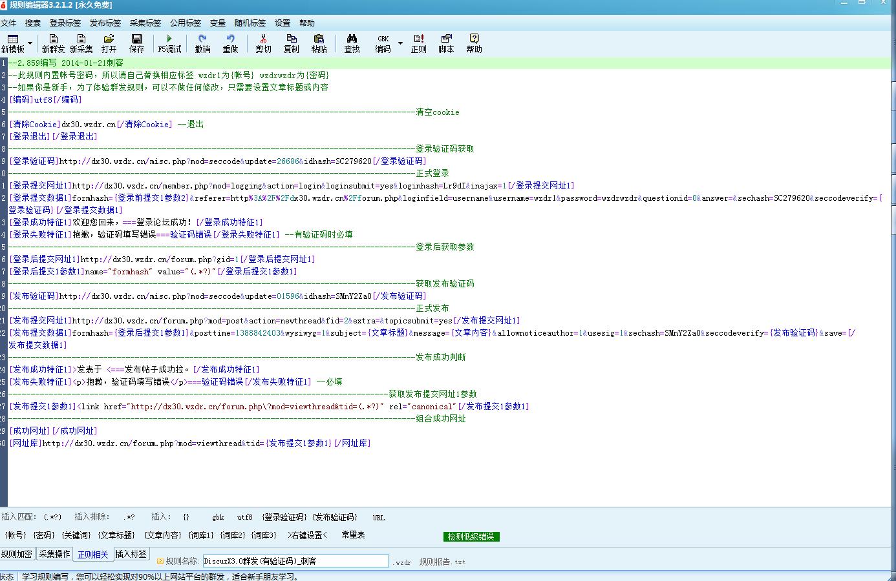
Task: Insert the {文章标题} tag link
Action: point(116,535)
